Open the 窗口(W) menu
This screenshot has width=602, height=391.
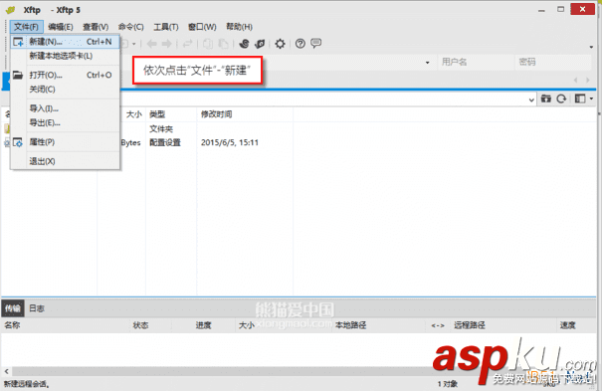pos(202,27)
